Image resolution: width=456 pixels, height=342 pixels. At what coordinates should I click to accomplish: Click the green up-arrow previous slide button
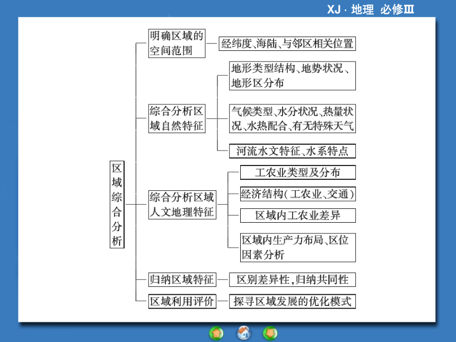[x=216, y=334]
